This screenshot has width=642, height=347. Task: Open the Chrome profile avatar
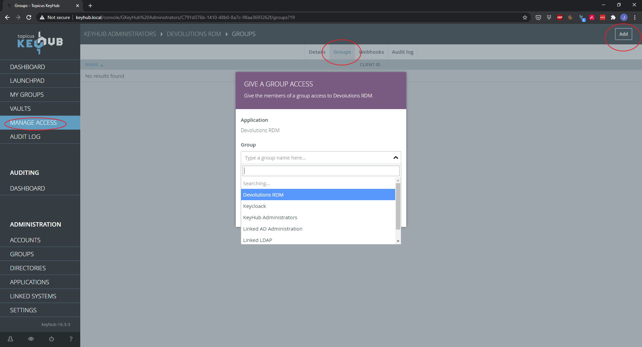(624, 17)
